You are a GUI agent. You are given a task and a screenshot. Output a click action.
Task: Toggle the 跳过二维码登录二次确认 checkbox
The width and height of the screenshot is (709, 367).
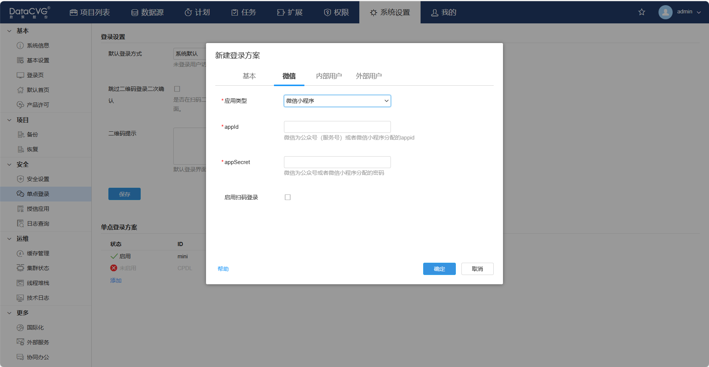click(177, 89)
